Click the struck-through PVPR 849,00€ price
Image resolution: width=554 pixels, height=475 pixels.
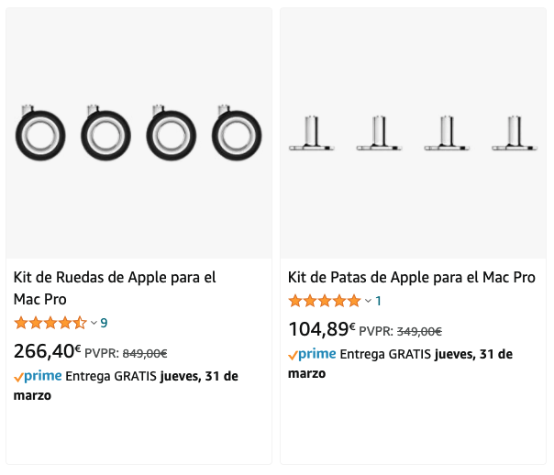pos(144,353)
